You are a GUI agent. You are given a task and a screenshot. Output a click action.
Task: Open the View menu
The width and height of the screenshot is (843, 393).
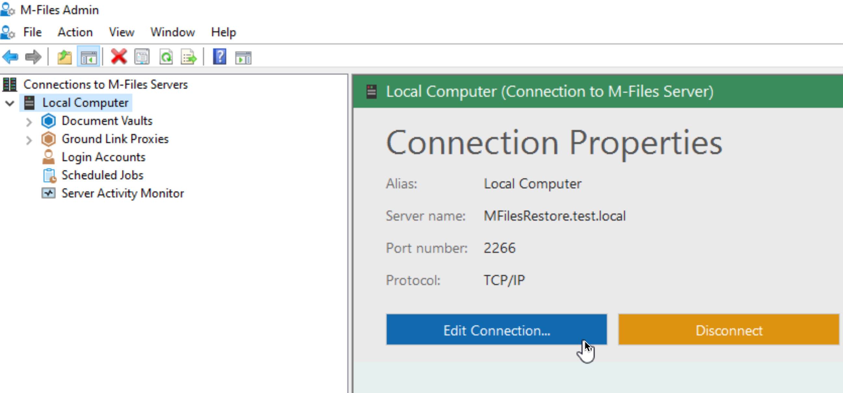[122, 32]
